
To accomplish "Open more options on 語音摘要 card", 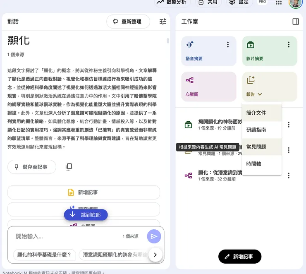I will click(x=228, y=45).
